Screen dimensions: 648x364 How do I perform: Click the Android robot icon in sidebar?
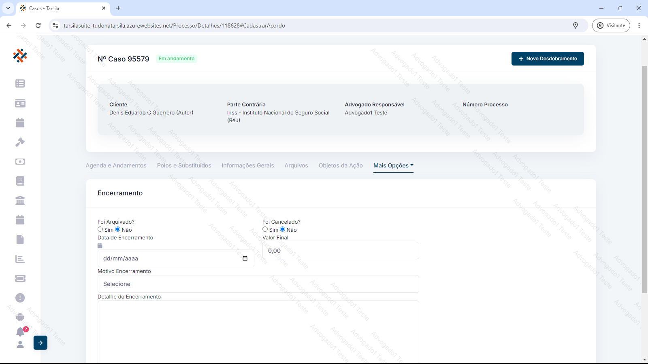[x=20, y=317]
